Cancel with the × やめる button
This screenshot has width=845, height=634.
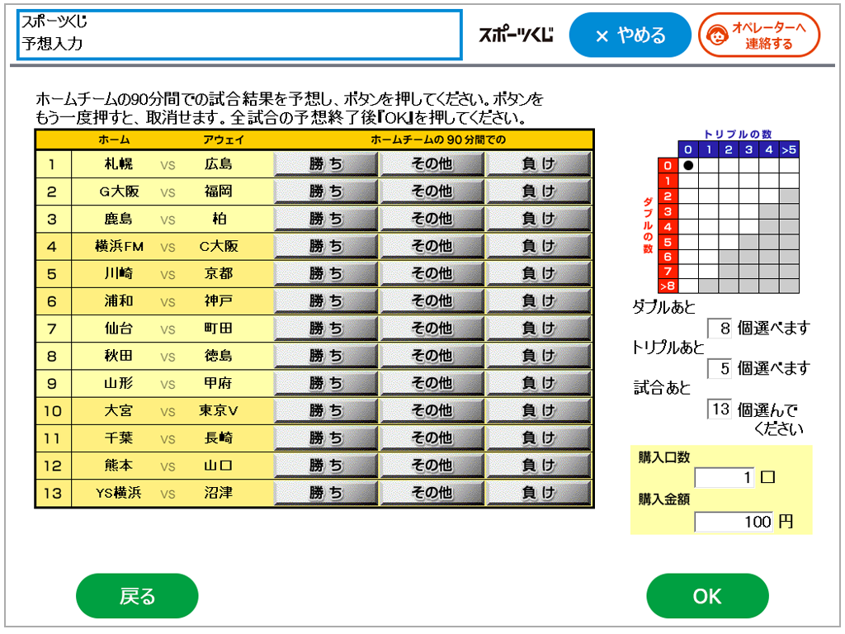630,35
